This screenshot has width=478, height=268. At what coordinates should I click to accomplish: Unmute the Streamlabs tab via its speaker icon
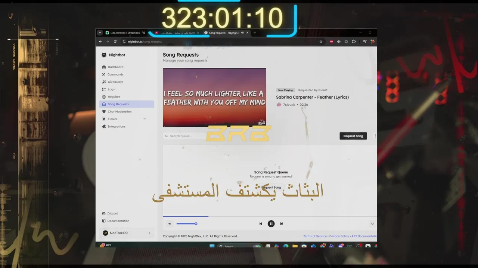tap(144, 33)
